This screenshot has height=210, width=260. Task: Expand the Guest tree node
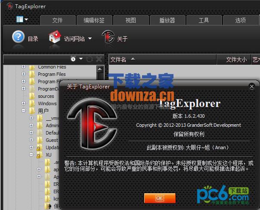[31, 140]
